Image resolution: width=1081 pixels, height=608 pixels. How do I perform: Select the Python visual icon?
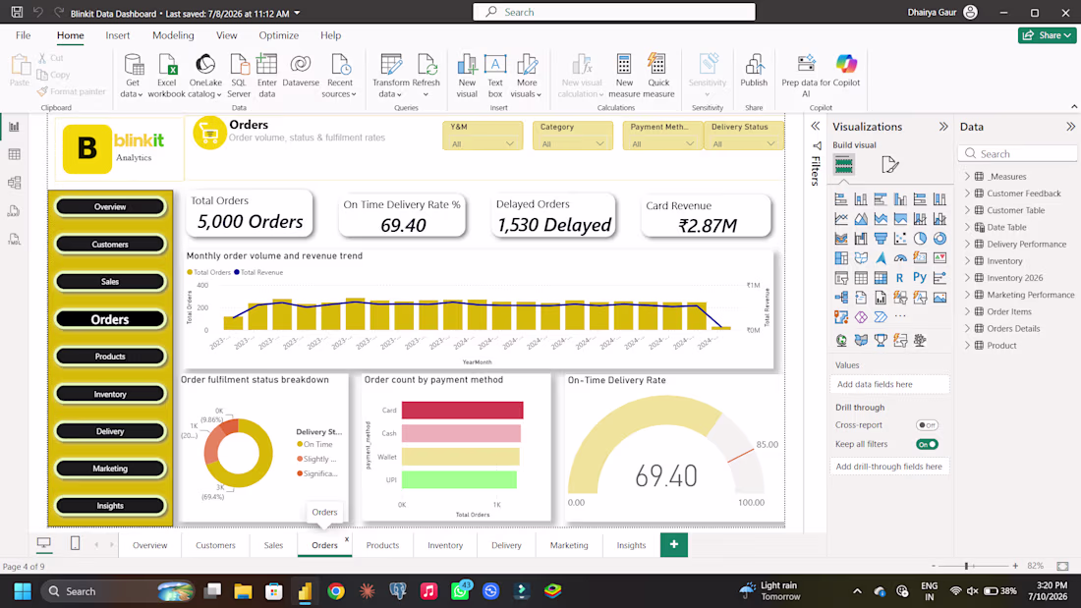[x=920, y=277]
